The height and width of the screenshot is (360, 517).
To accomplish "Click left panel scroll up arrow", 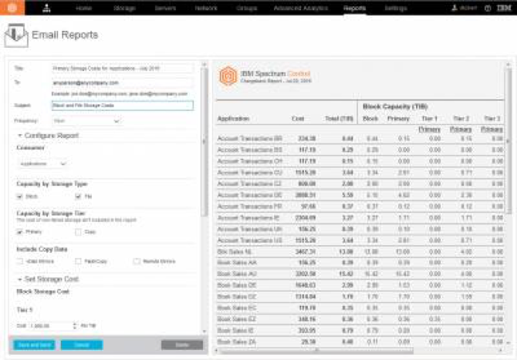I will (x=204, y=64).
